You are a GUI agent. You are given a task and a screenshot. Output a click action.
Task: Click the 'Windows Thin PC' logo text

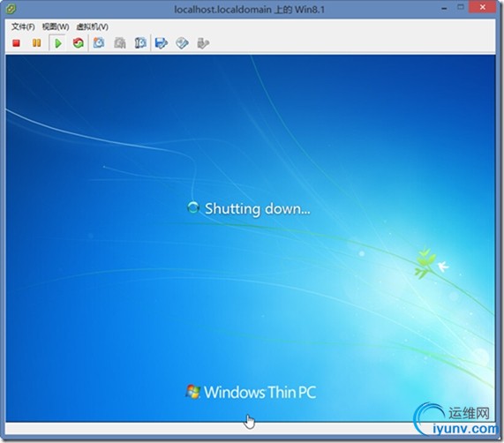click(260, 392)
